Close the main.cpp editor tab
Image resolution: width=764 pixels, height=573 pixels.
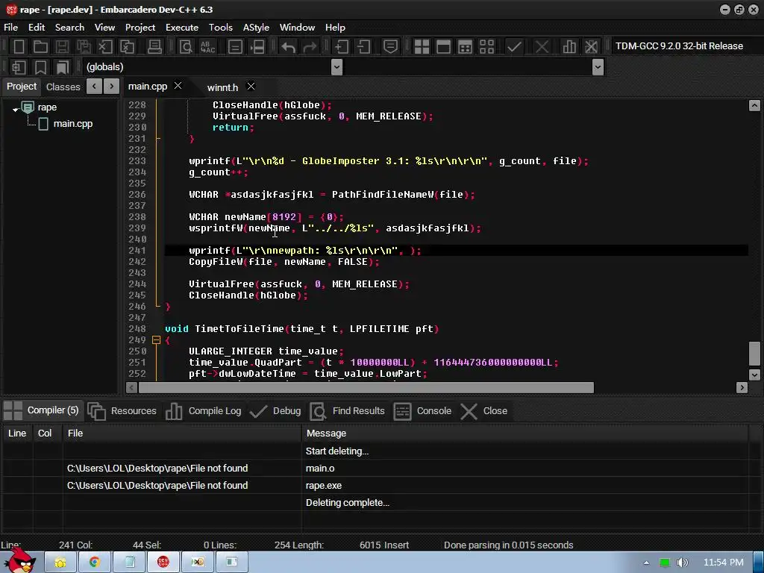point(178,86)
